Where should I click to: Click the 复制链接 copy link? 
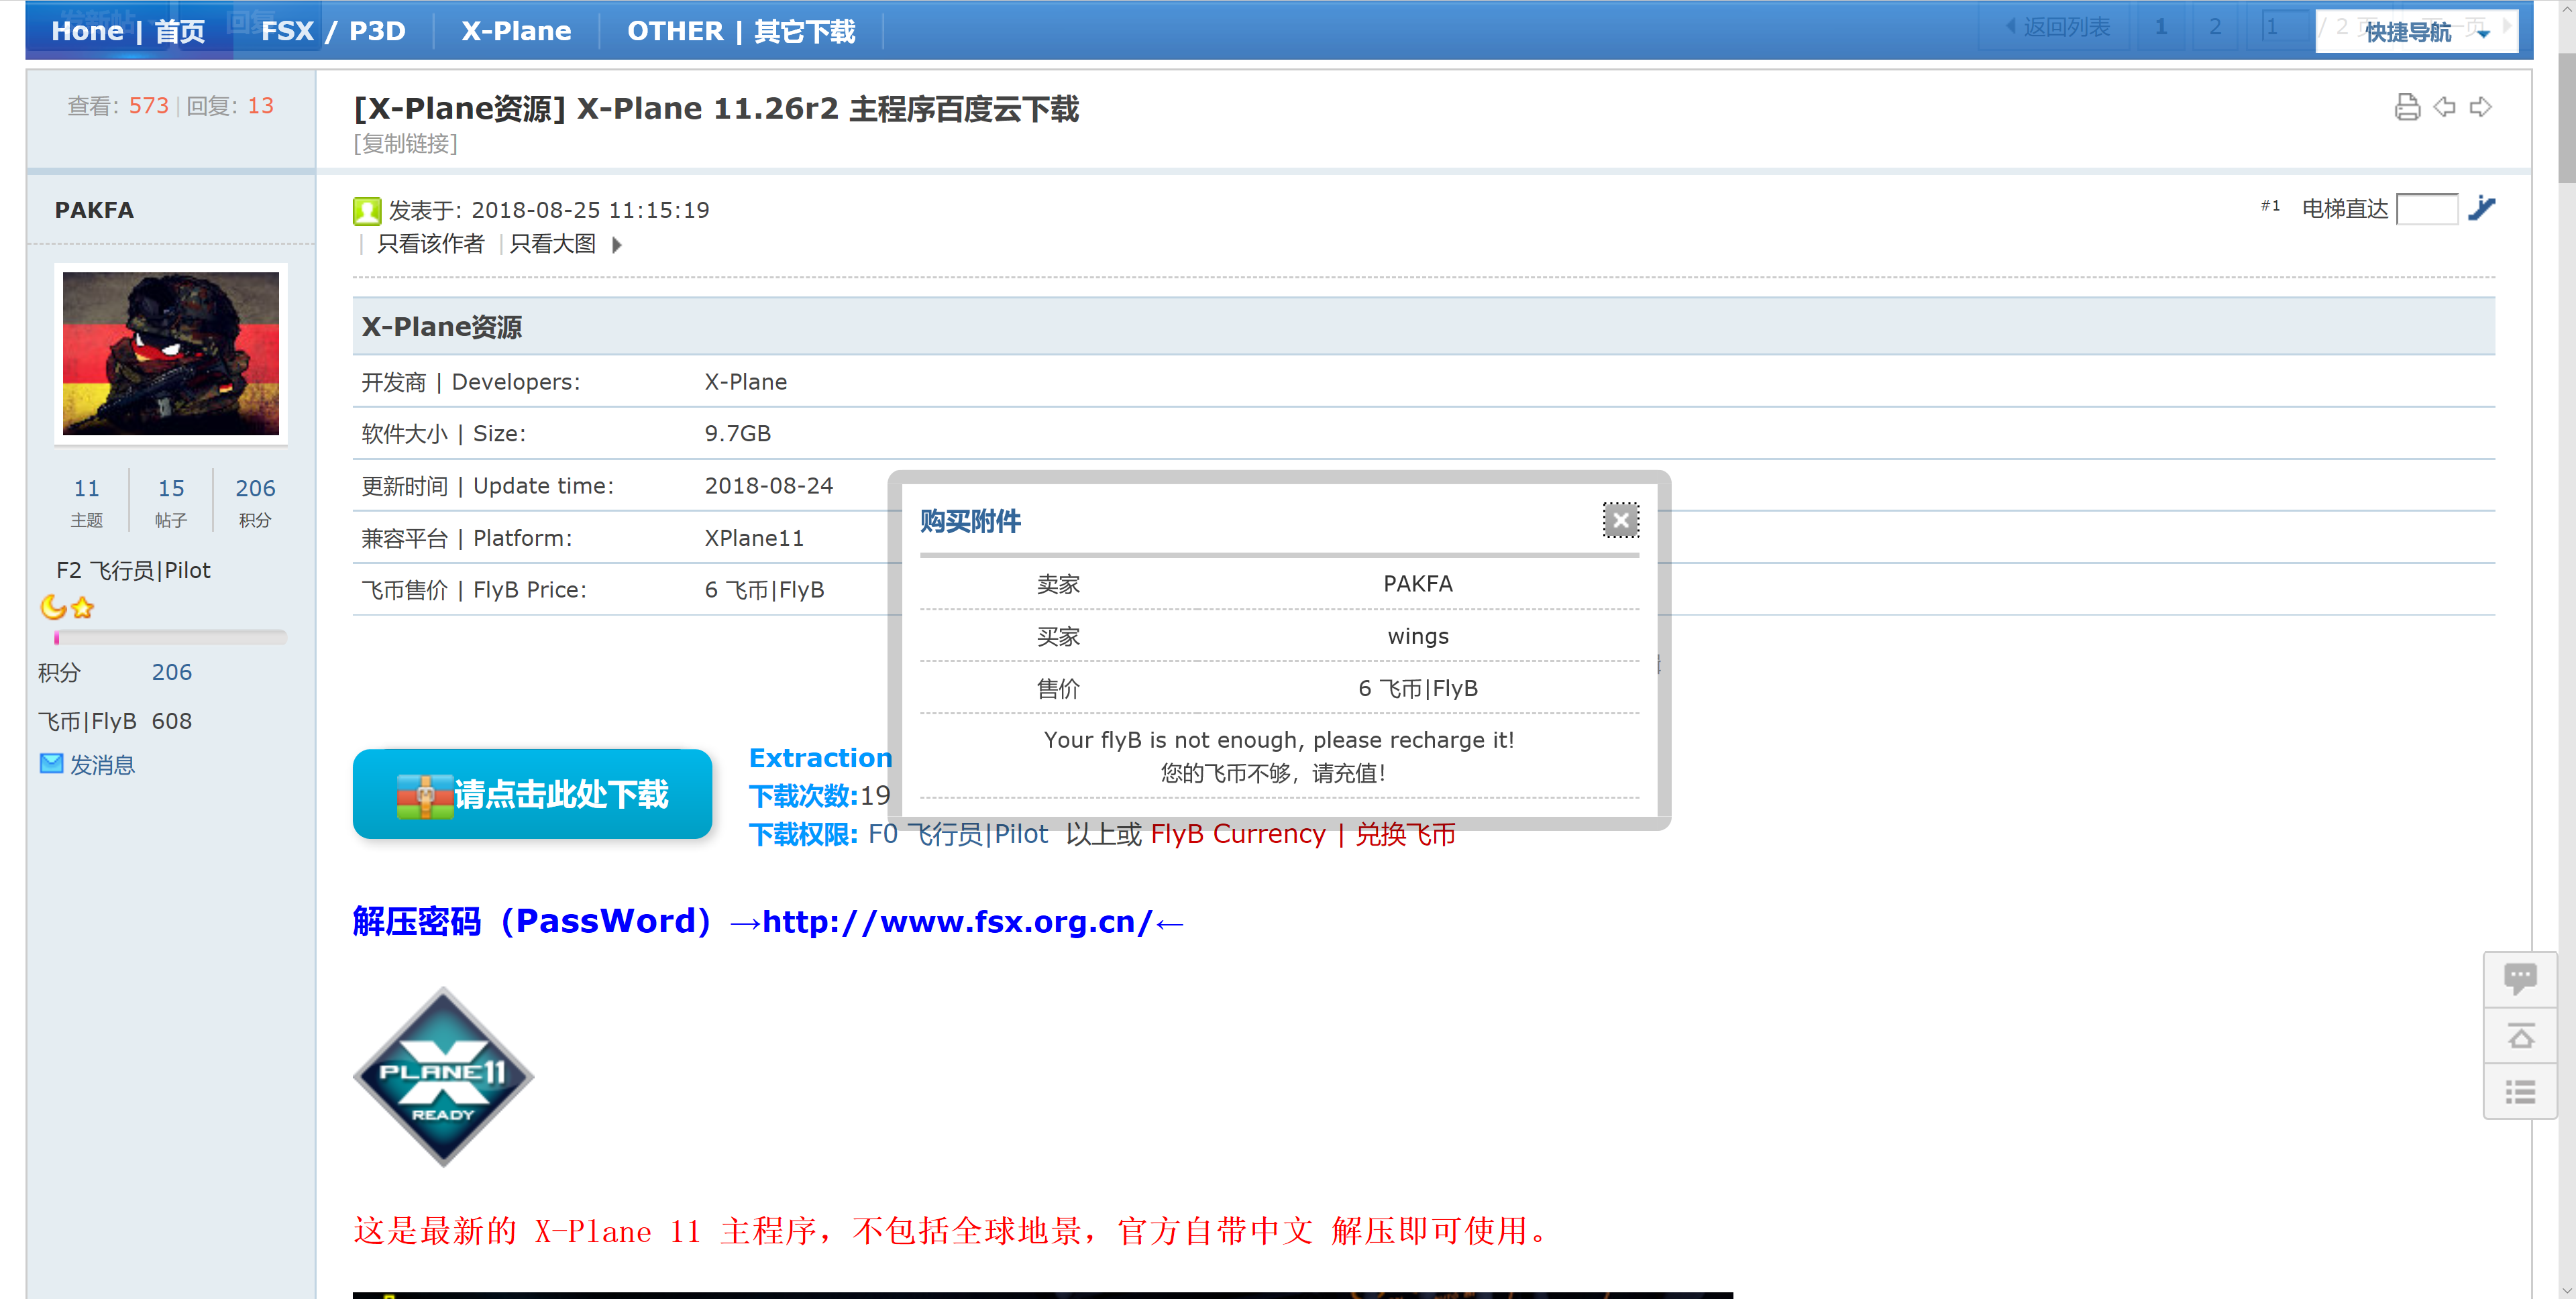[405, 144]
